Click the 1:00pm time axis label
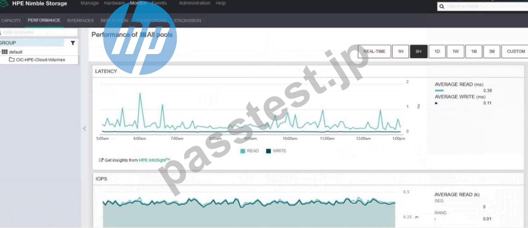This screenshot has width=528, height=228. point(399,139)
